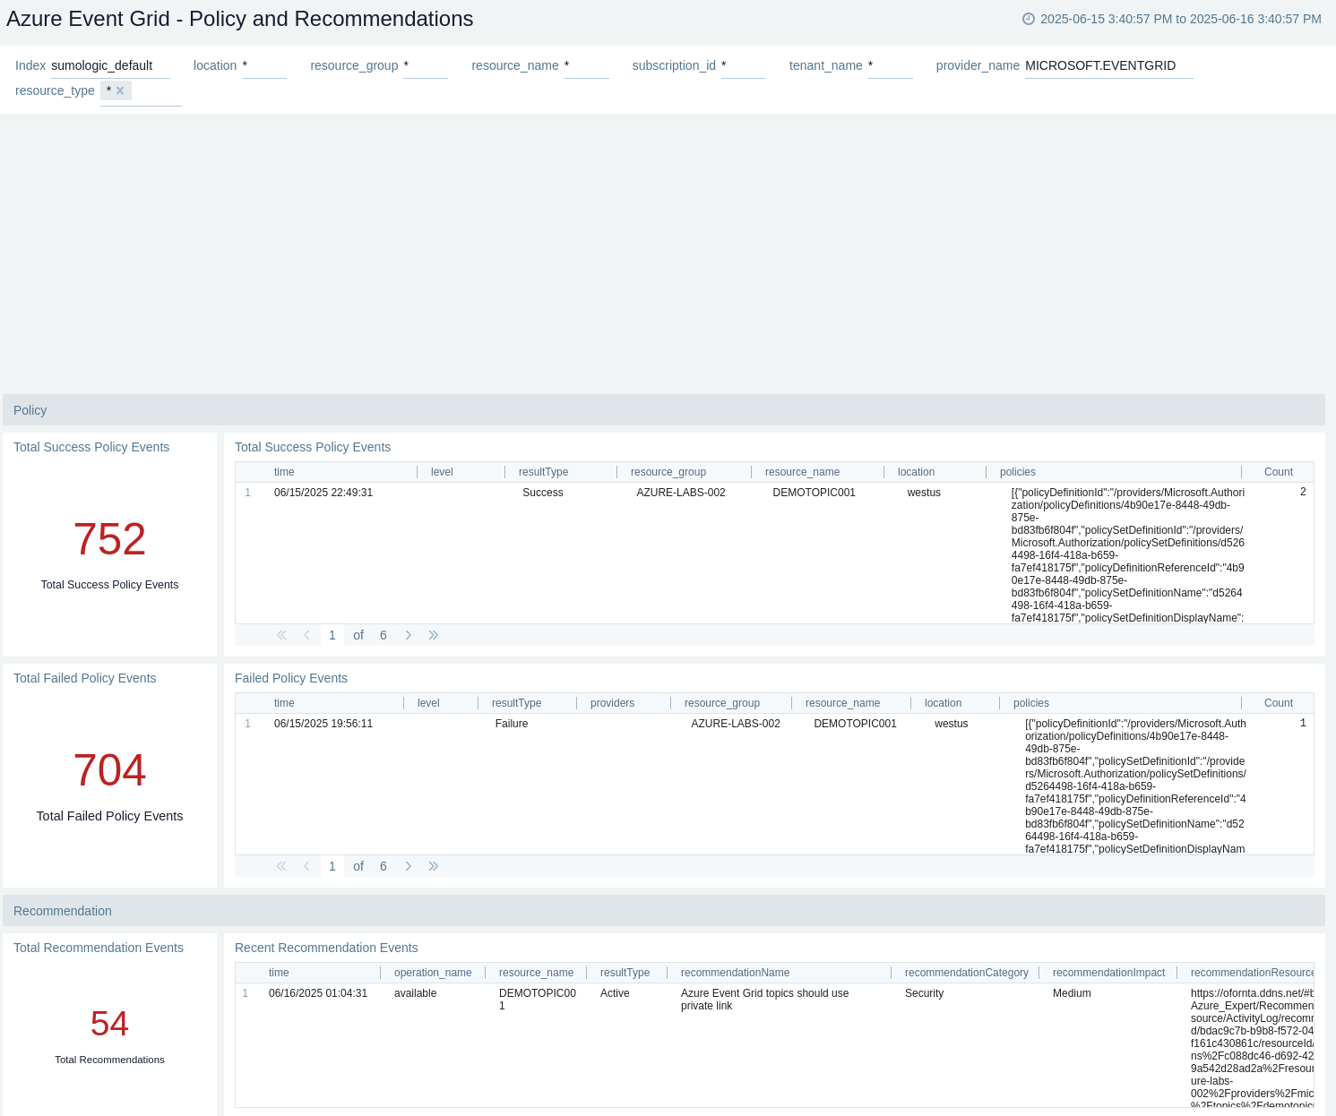Sort Success Policy table by time column
The height and width of the screenshot is (1116, 1336).
tap(284, 472)
